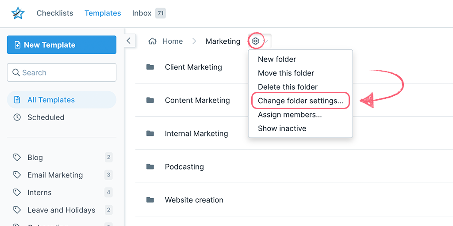Click the Content Marketing folder icon
The height and width of the screenshot is (226, 453).
tap(150, 100)
